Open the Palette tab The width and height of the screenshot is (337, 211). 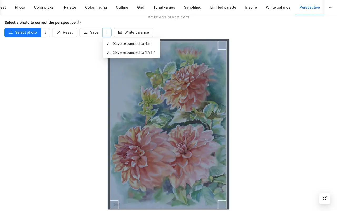(70, 7)
